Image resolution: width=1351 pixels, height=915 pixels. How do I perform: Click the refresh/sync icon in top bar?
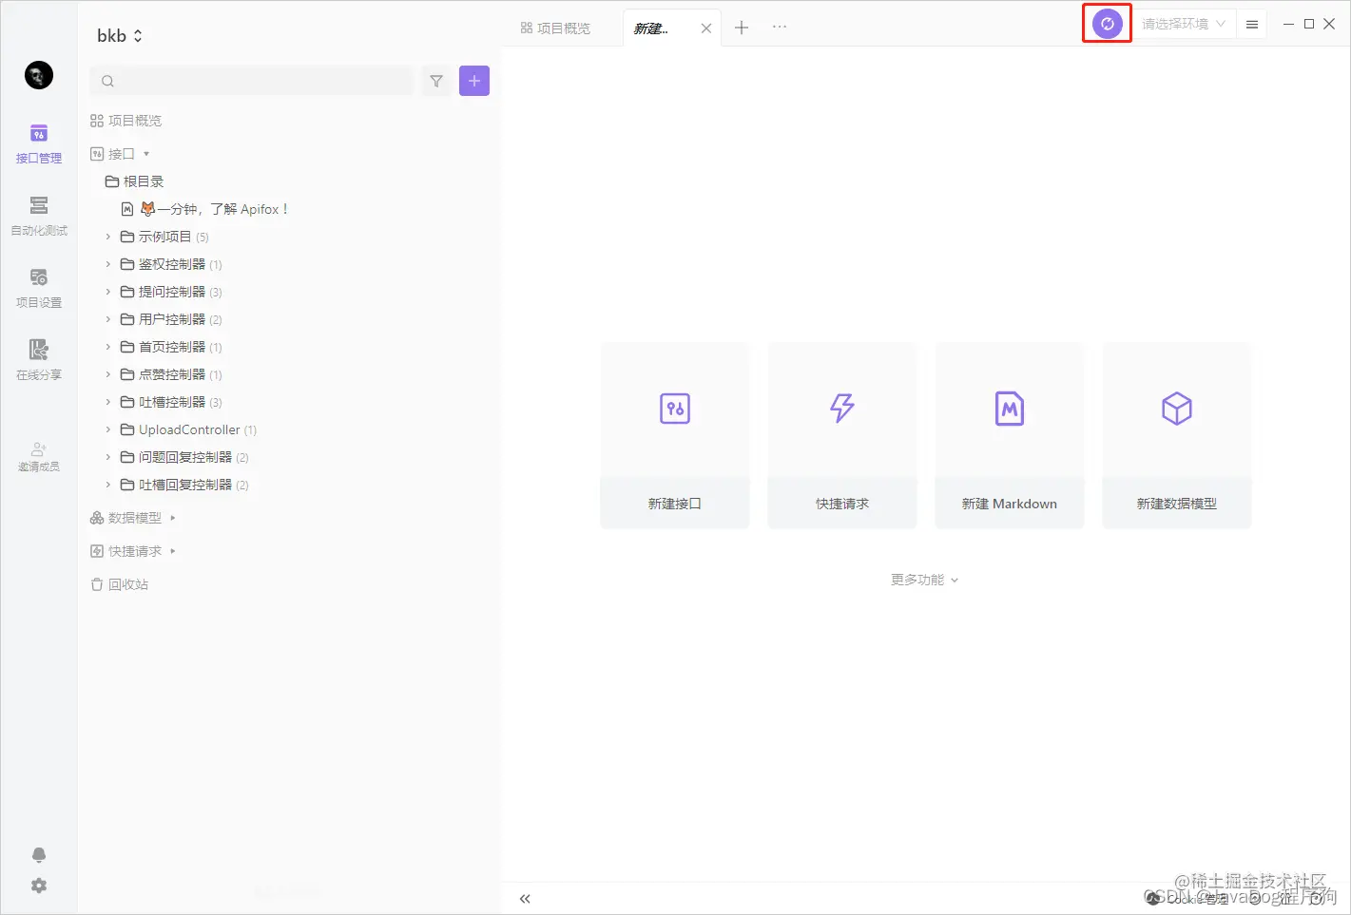1107,24
